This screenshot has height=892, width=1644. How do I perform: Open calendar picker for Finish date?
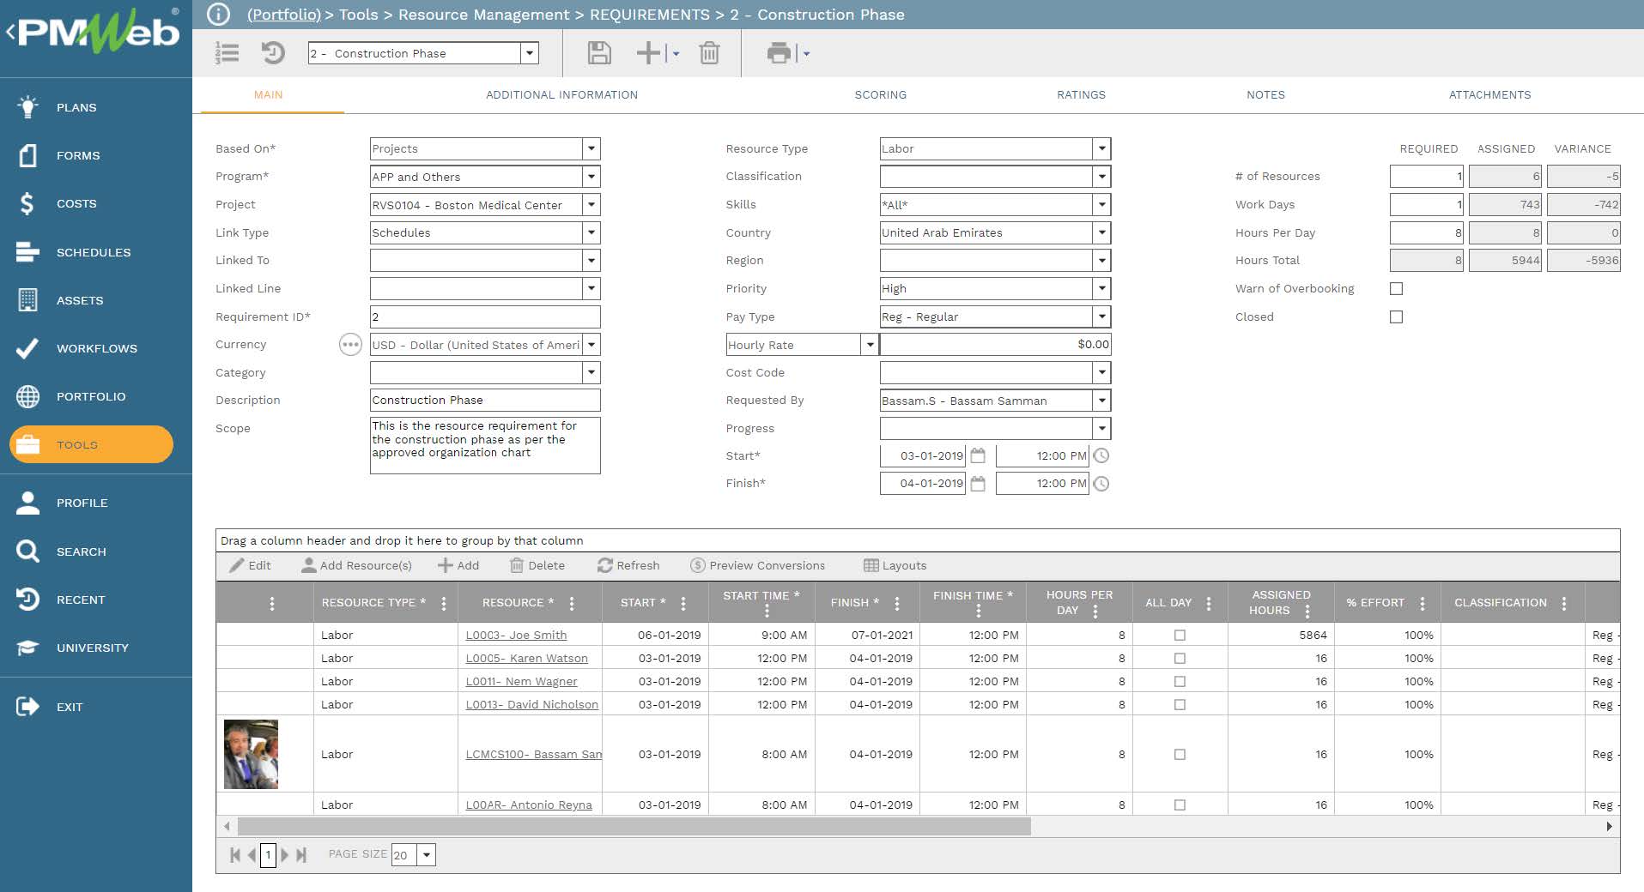click(977, 484)
